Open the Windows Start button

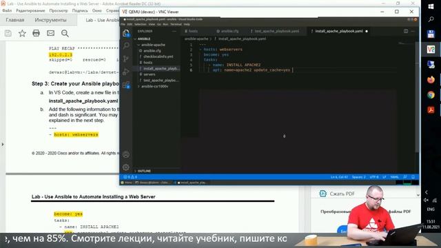431,6
